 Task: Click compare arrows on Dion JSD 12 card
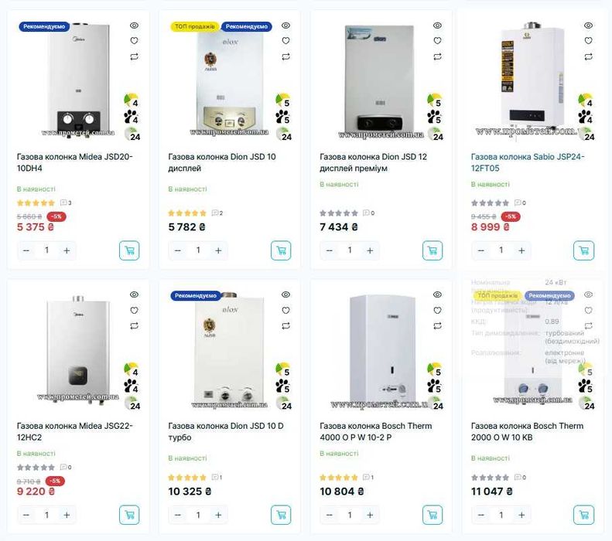(x=437, y=56)
